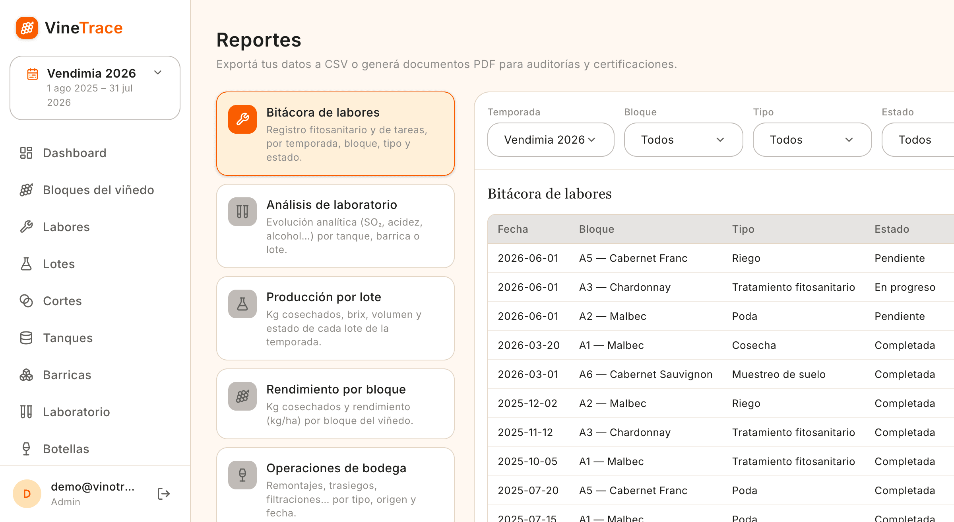Screen dimensions: 954x522
Task: Click the date 2025-11-12
Action: (525, 432)
